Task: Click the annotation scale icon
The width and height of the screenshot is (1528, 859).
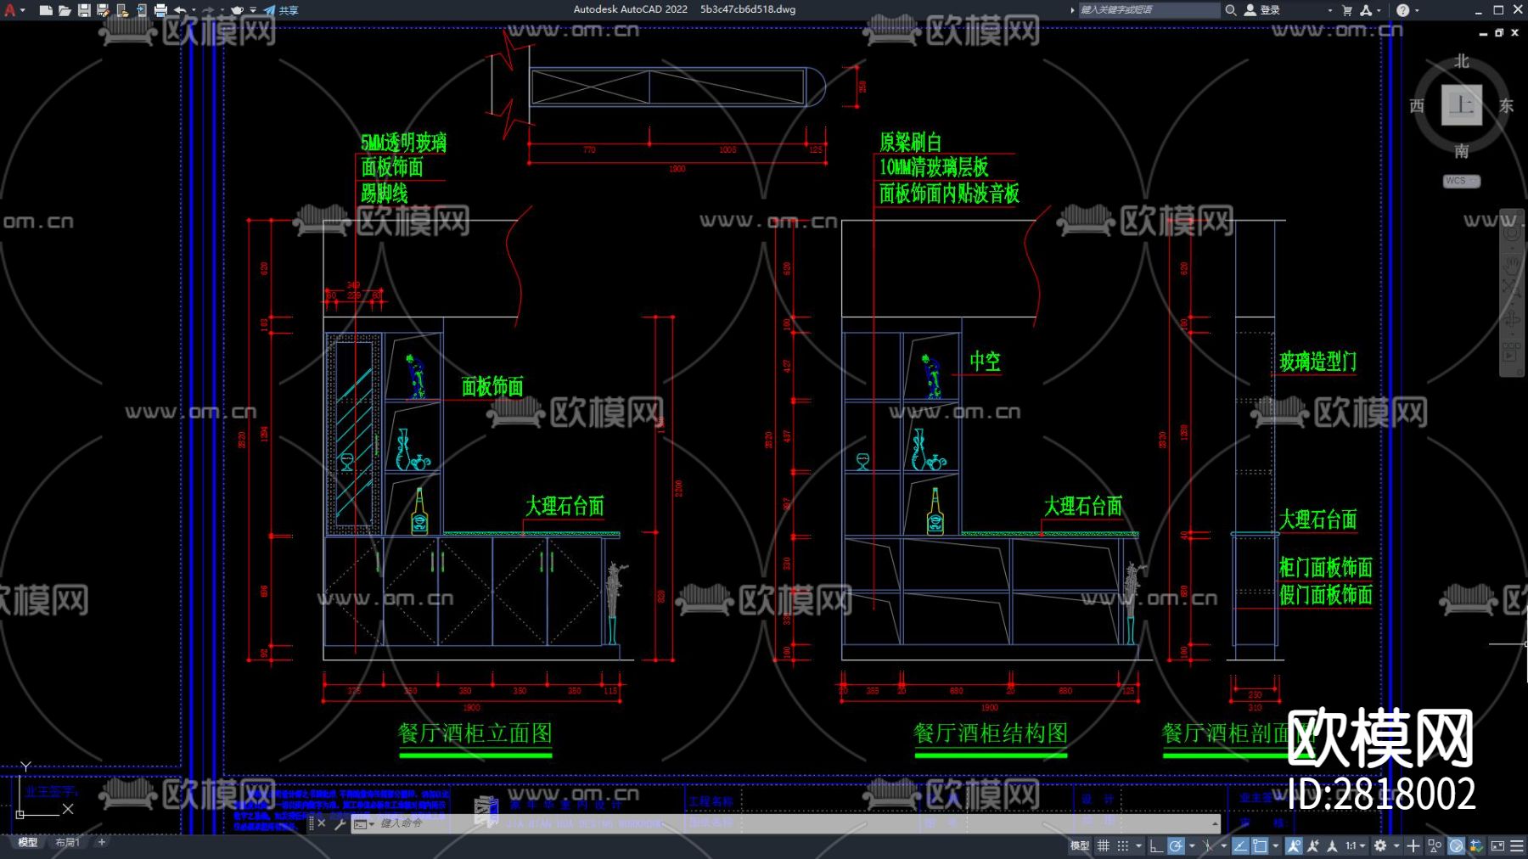Action: [x=1332, y=845]
